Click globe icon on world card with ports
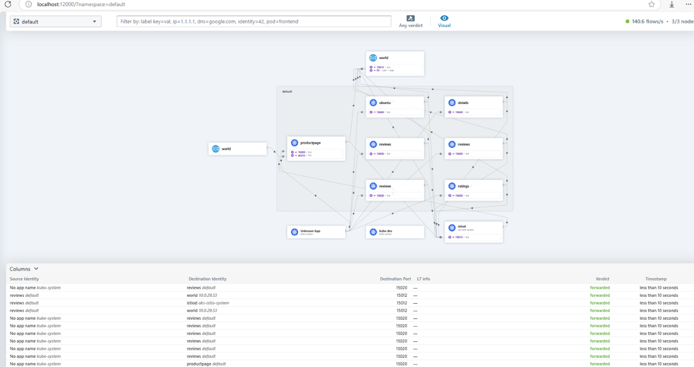 click(373, 58)
